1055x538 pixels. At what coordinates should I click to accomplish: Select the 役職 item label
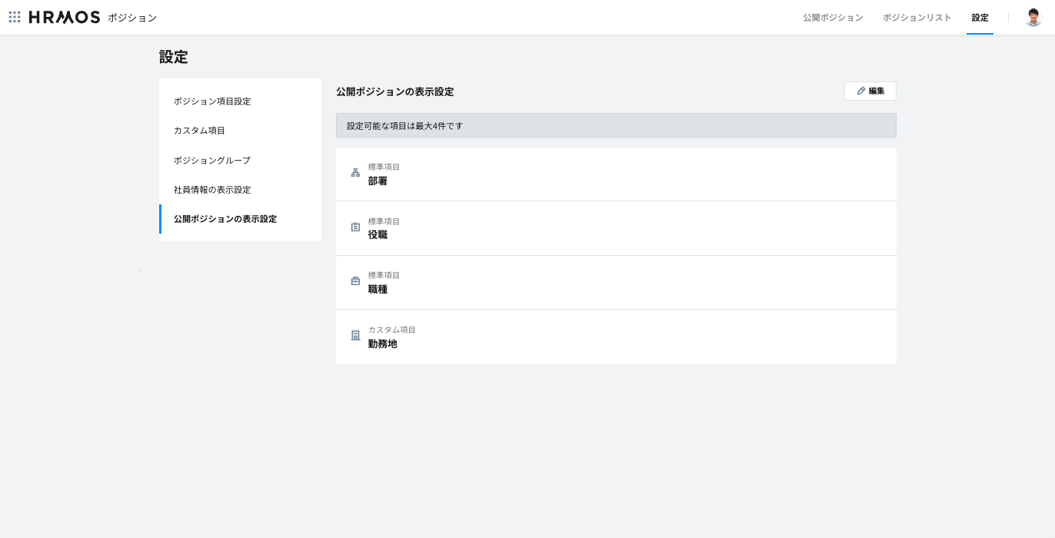378,235
